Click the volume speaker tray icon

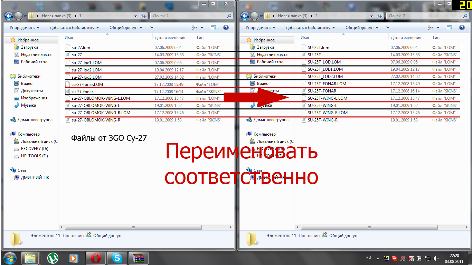(436, 258)
